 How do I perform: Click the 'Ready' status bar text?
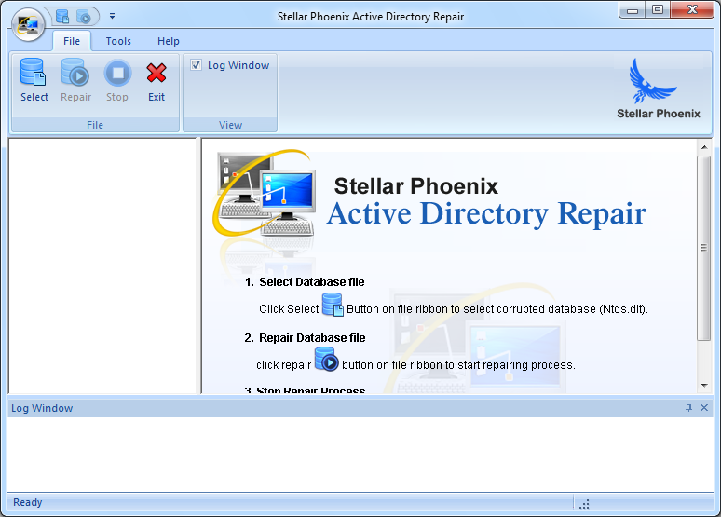(28, 502)
